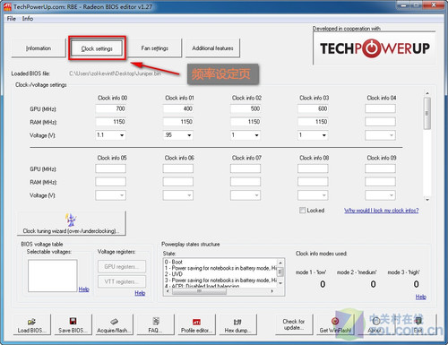Click the Check for update button
The width and height of the screenshot is (448, 345).
[294, 324]
